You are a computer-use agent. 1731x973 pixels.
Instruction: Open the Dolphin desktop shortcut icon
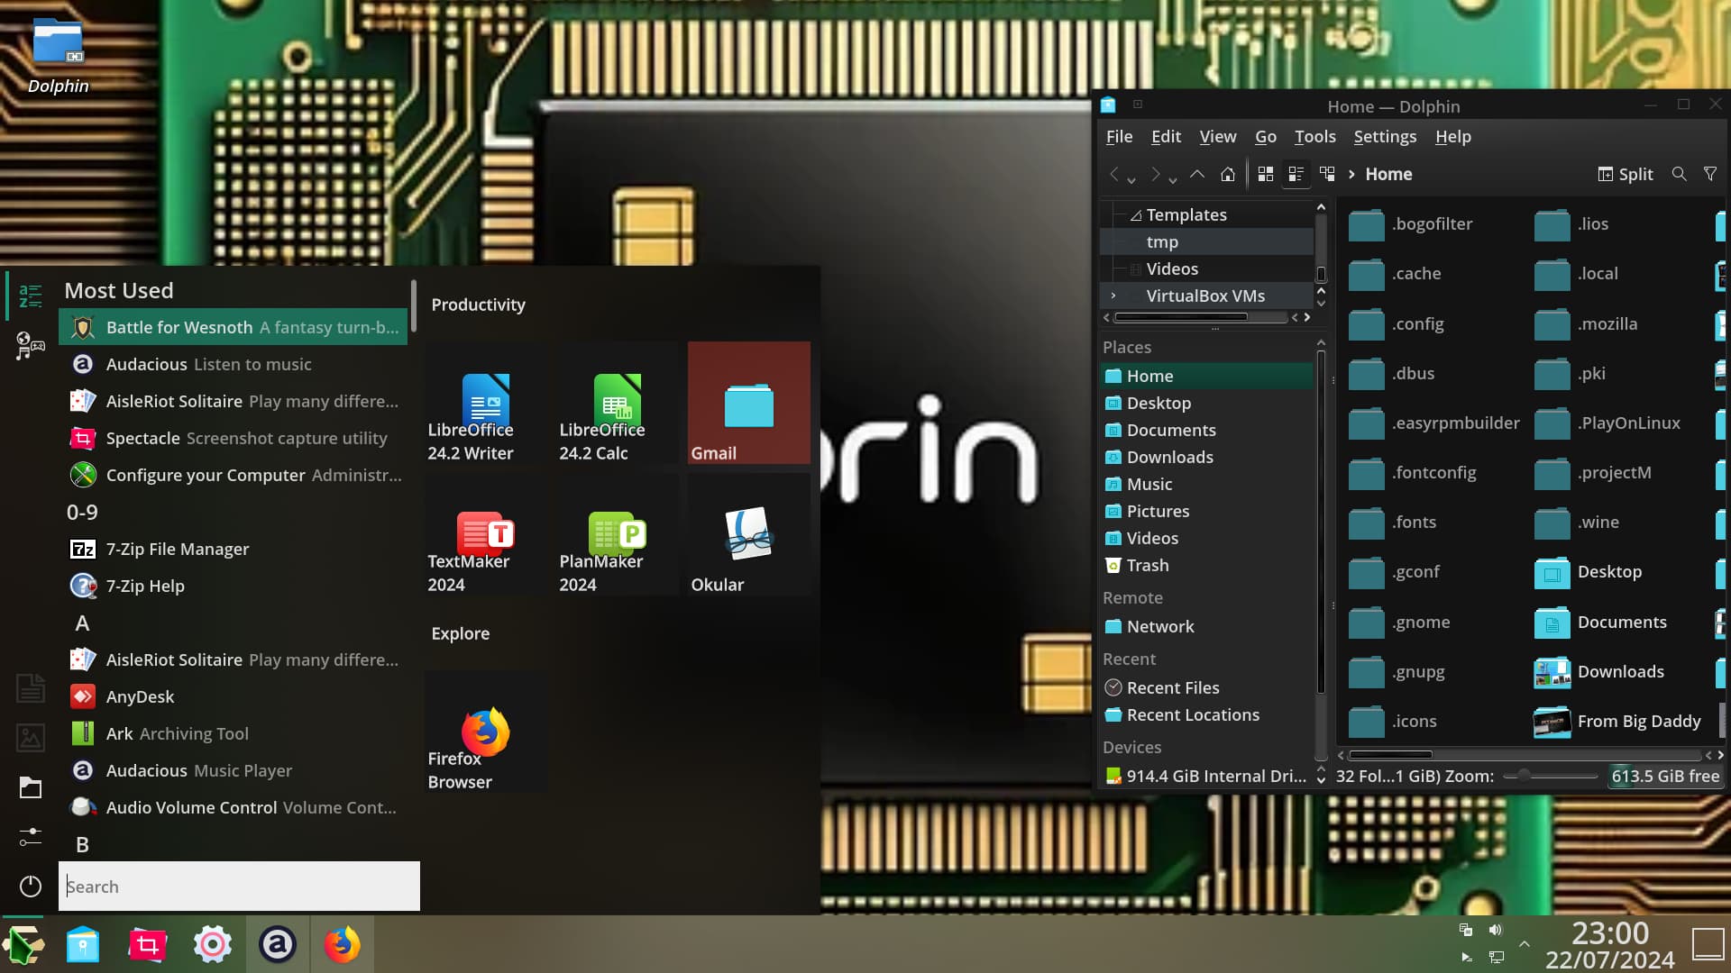coord(58,56)
